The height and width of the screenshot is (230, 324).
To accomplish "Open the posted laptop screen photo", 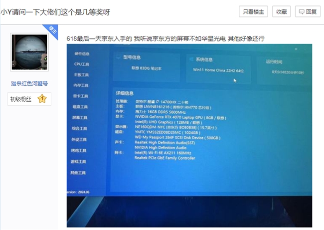I will click(189, 136).
